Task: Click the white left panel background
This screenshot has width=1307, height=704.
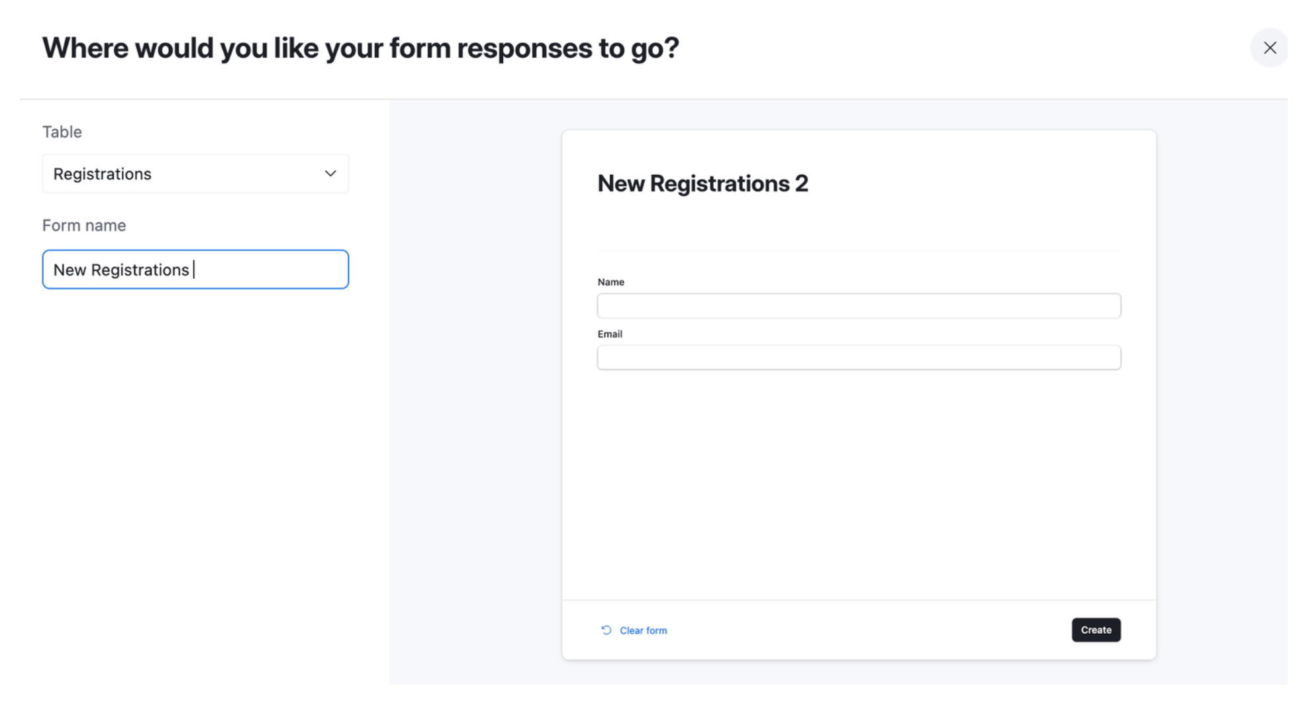Action: [199, 464]
